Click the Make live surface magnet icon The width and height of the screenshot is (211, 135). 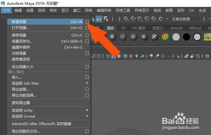(161, 19)
